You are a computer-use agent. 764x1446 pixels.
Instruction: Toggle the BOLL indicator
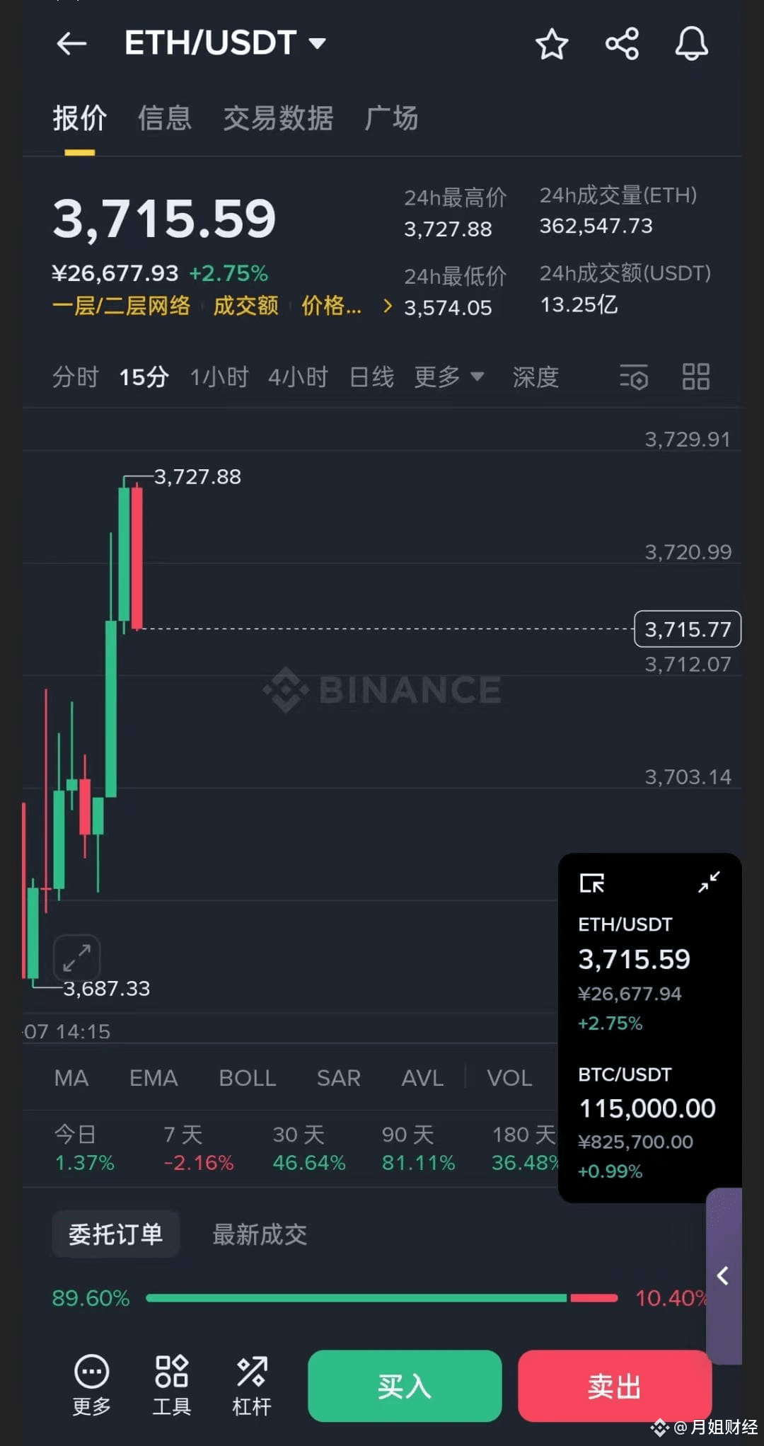pyautogui.click(x=247, y=1077)
